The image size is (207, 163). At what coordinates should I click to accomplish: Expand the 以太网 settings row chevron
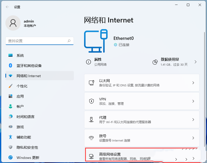(x=193, y=83)
